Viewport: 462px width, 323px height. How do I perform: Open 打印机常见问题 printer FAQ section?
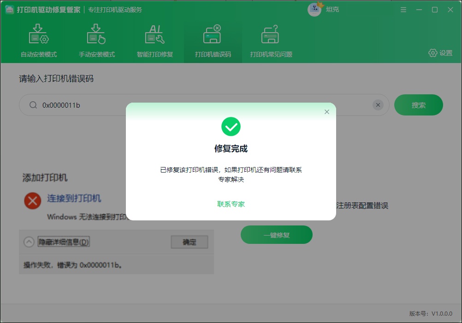tap(271, 41)
